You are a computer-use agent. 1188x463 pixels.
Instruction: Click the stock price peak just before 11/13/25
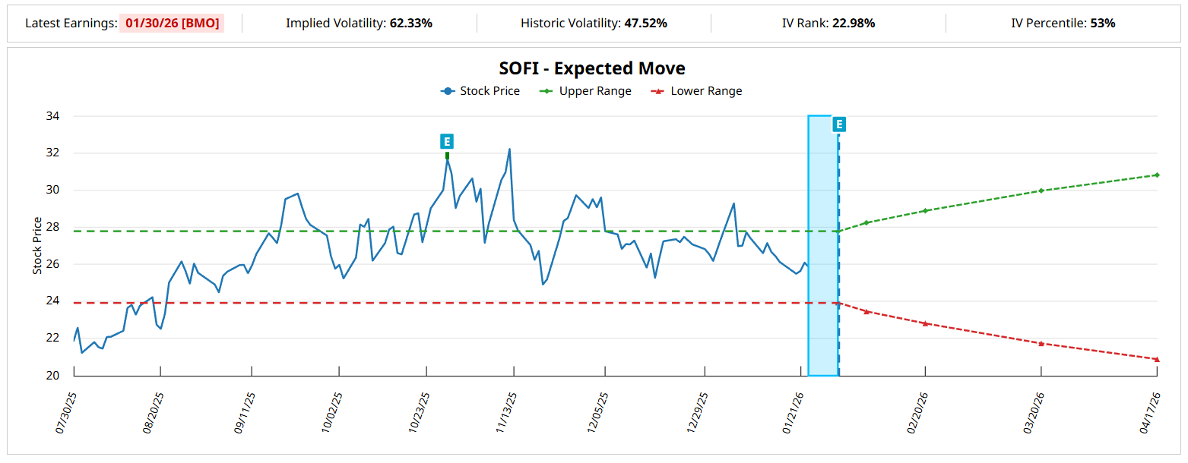tap(509, 150)
